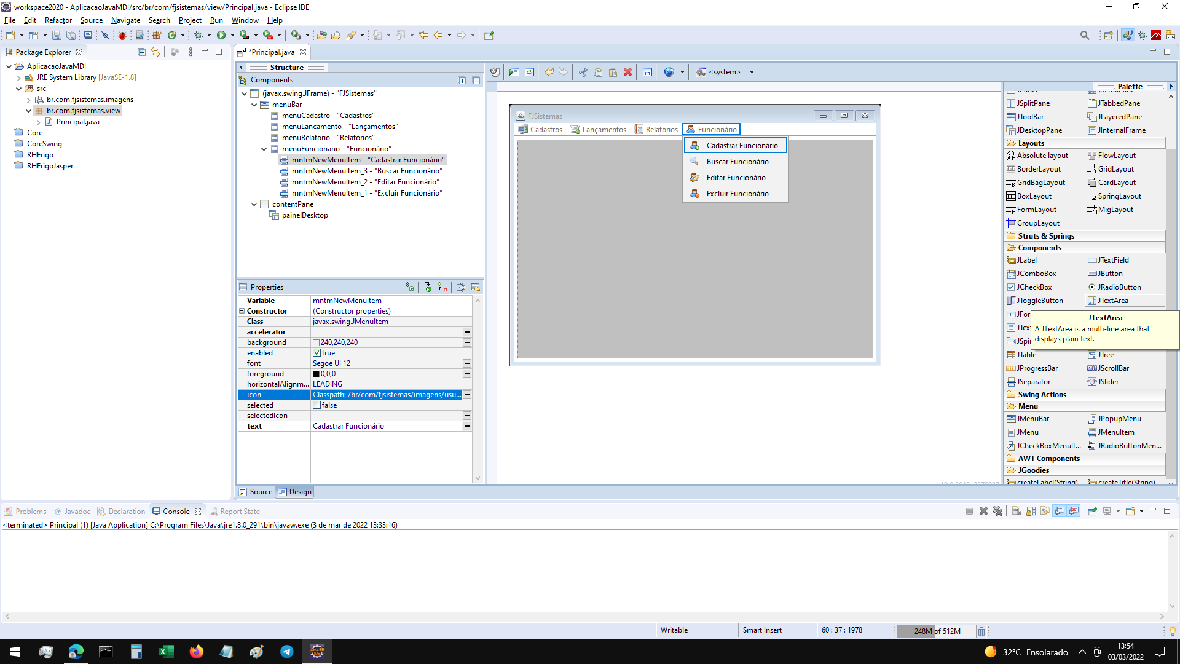Click the Save icon in the main toolbar
The image size is (1180, 664).
57,36
